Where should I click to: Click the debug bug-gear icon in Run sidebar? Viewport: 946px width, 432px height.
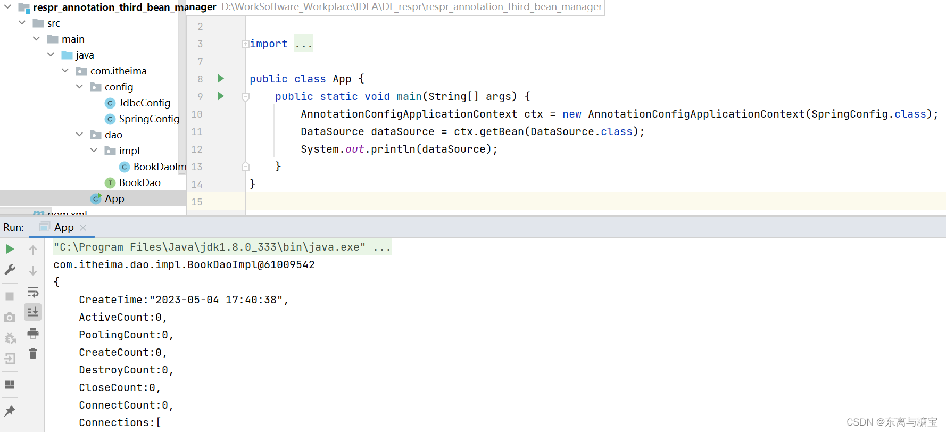tap(10, 338)
